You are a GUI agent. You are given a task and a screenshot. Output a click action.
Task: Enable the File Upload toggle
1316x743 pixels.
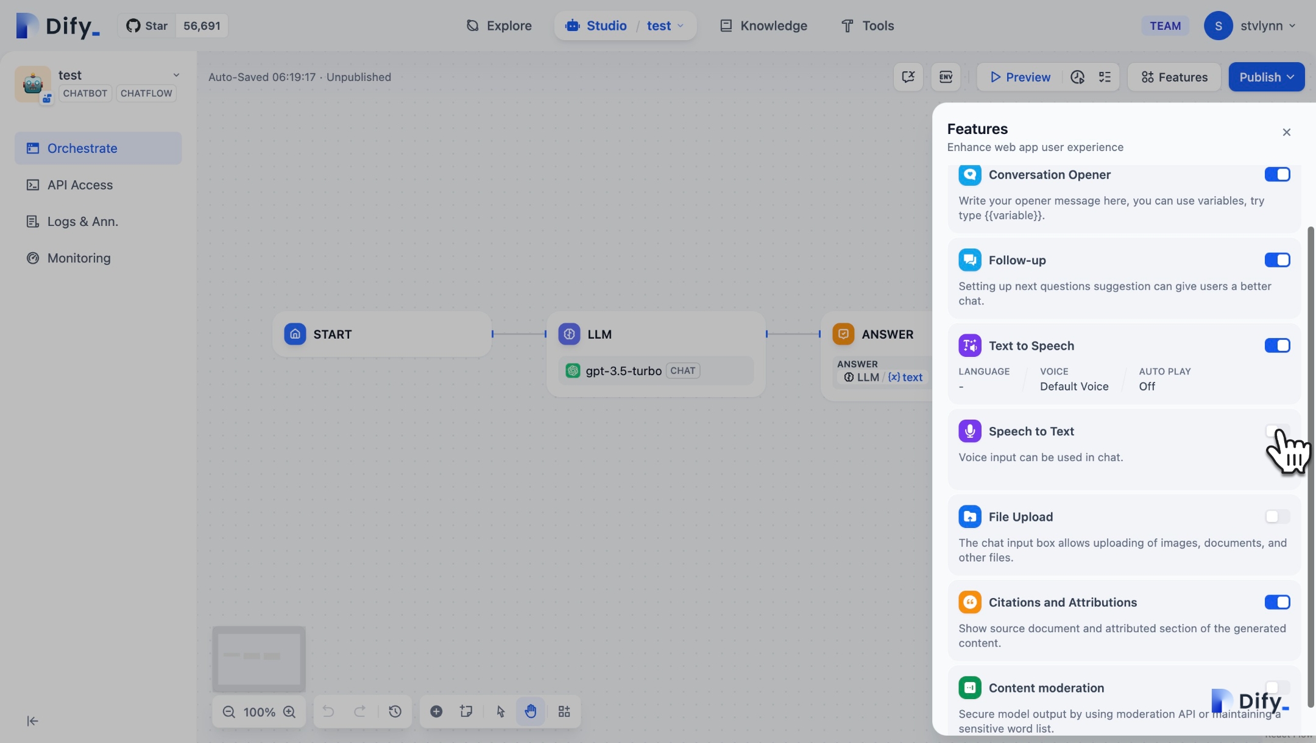[1277, 517]
